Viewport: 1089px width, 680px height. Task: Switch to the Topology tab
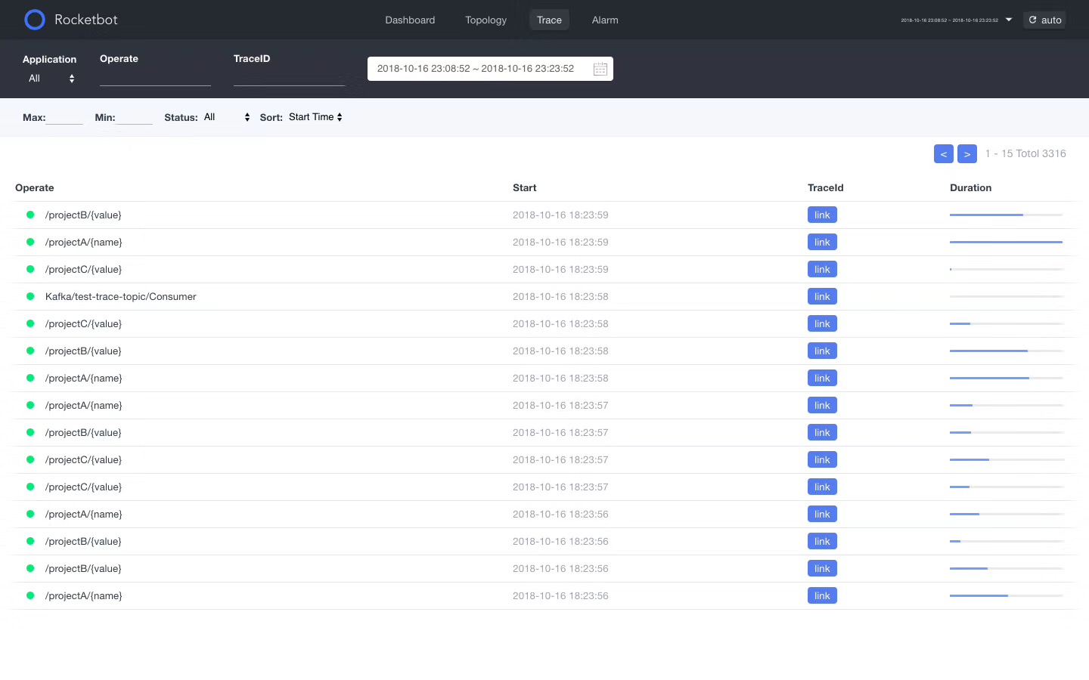[x=486, y=20]
